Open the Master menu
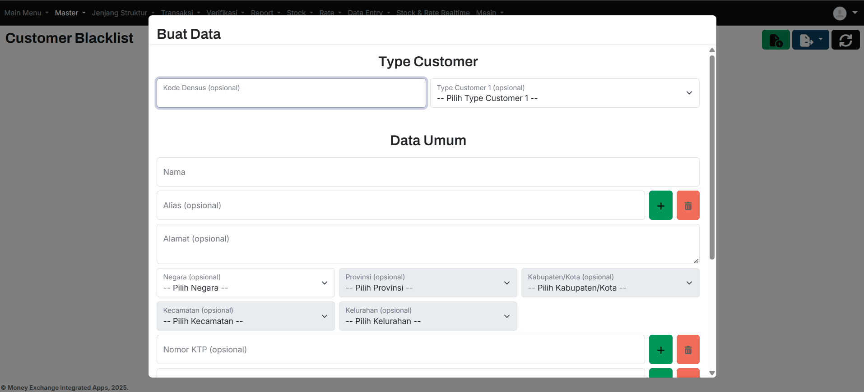This screenshot has height=392, width=864. click(x=70, y=13)
